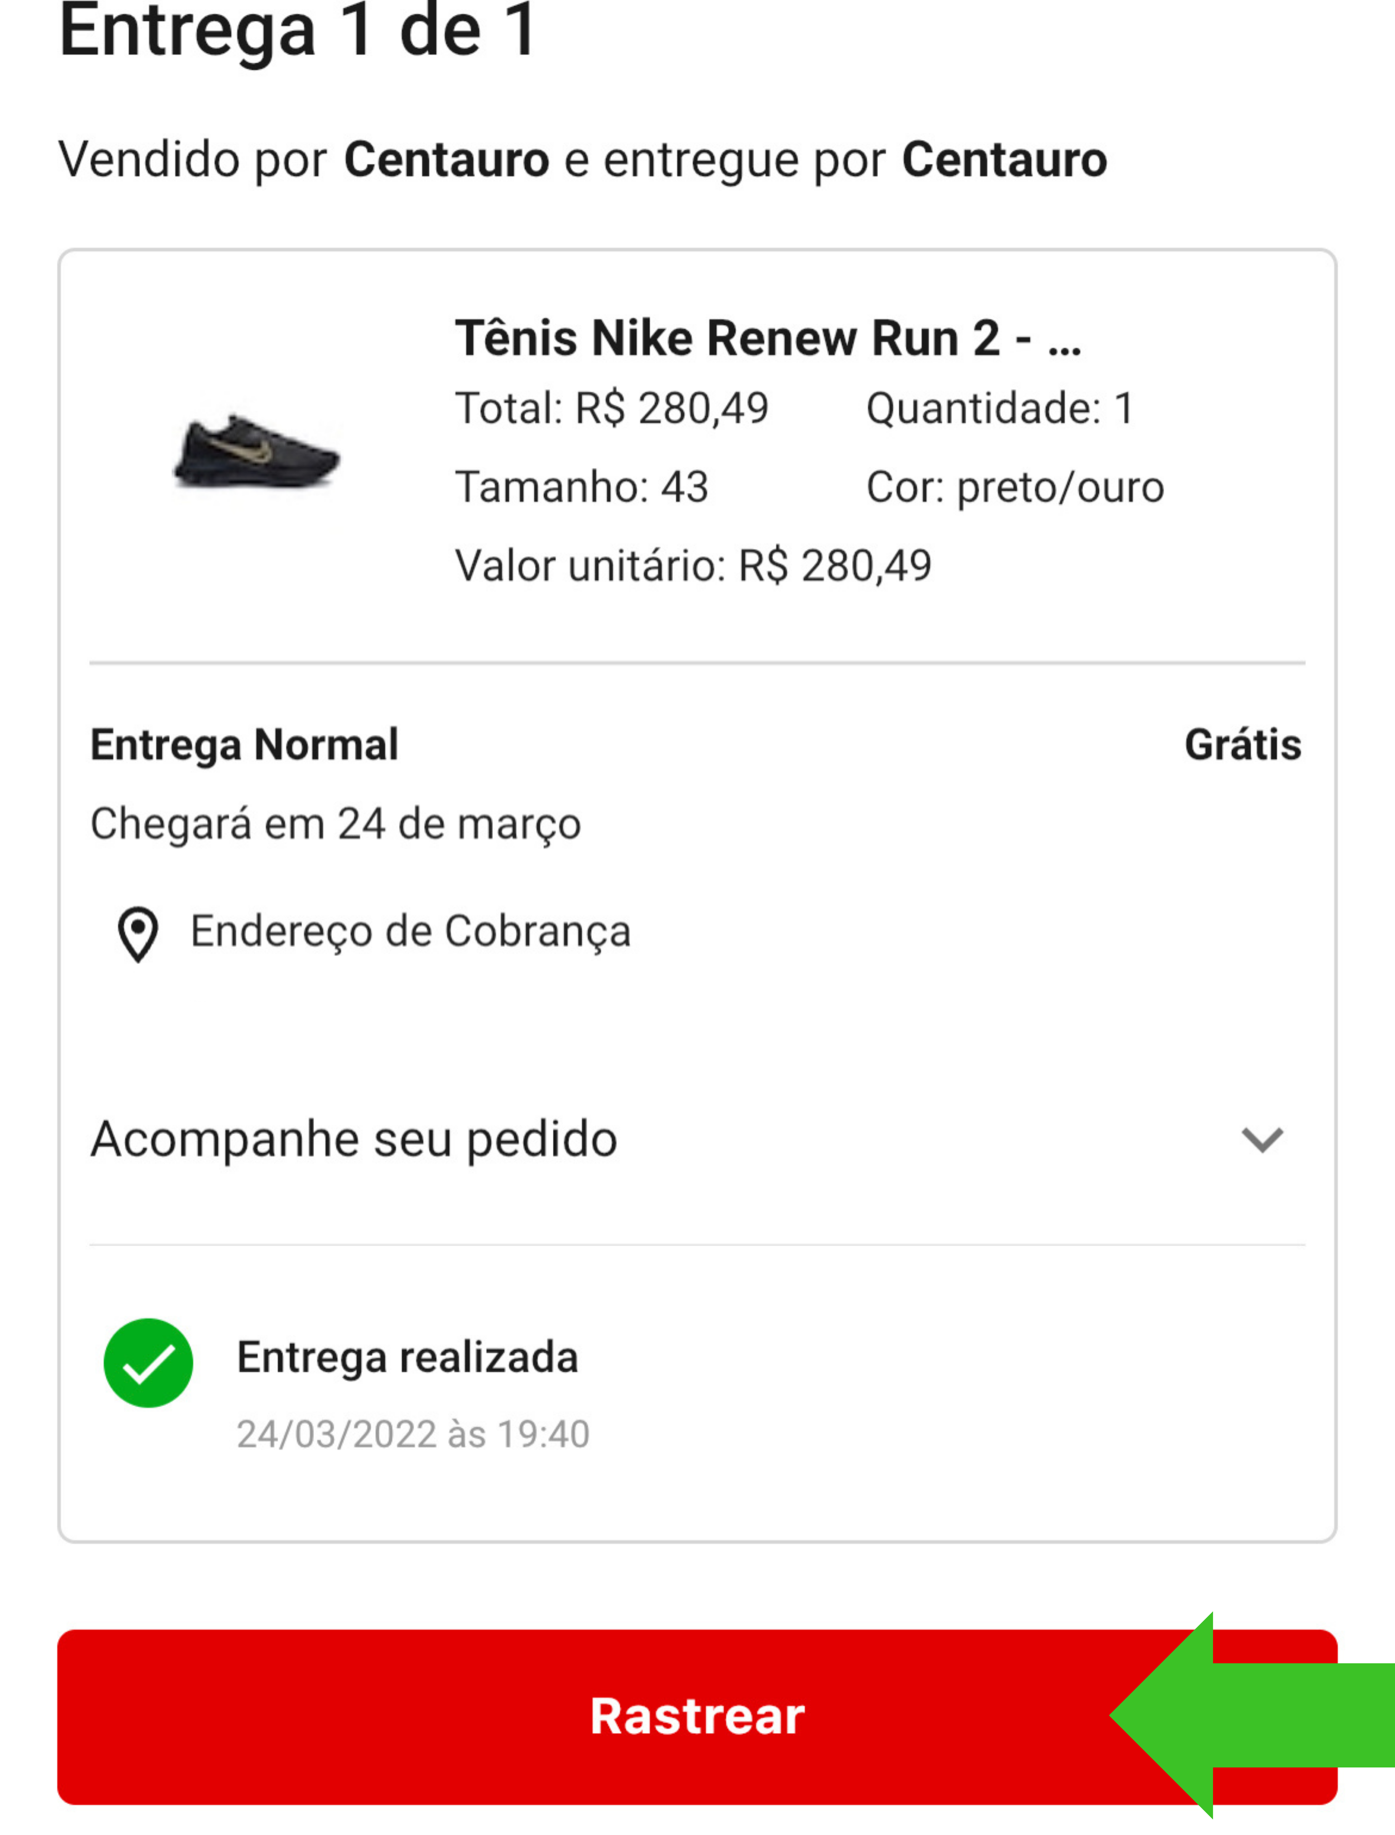Click the Quantidade: 1 quantity text
Viewport: 1395px width, 1835px height.
pyautogui.click(x=1000, y=409)
